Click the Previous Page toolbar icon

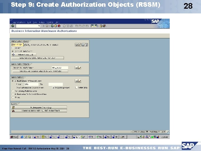click(x=80, y=26)
